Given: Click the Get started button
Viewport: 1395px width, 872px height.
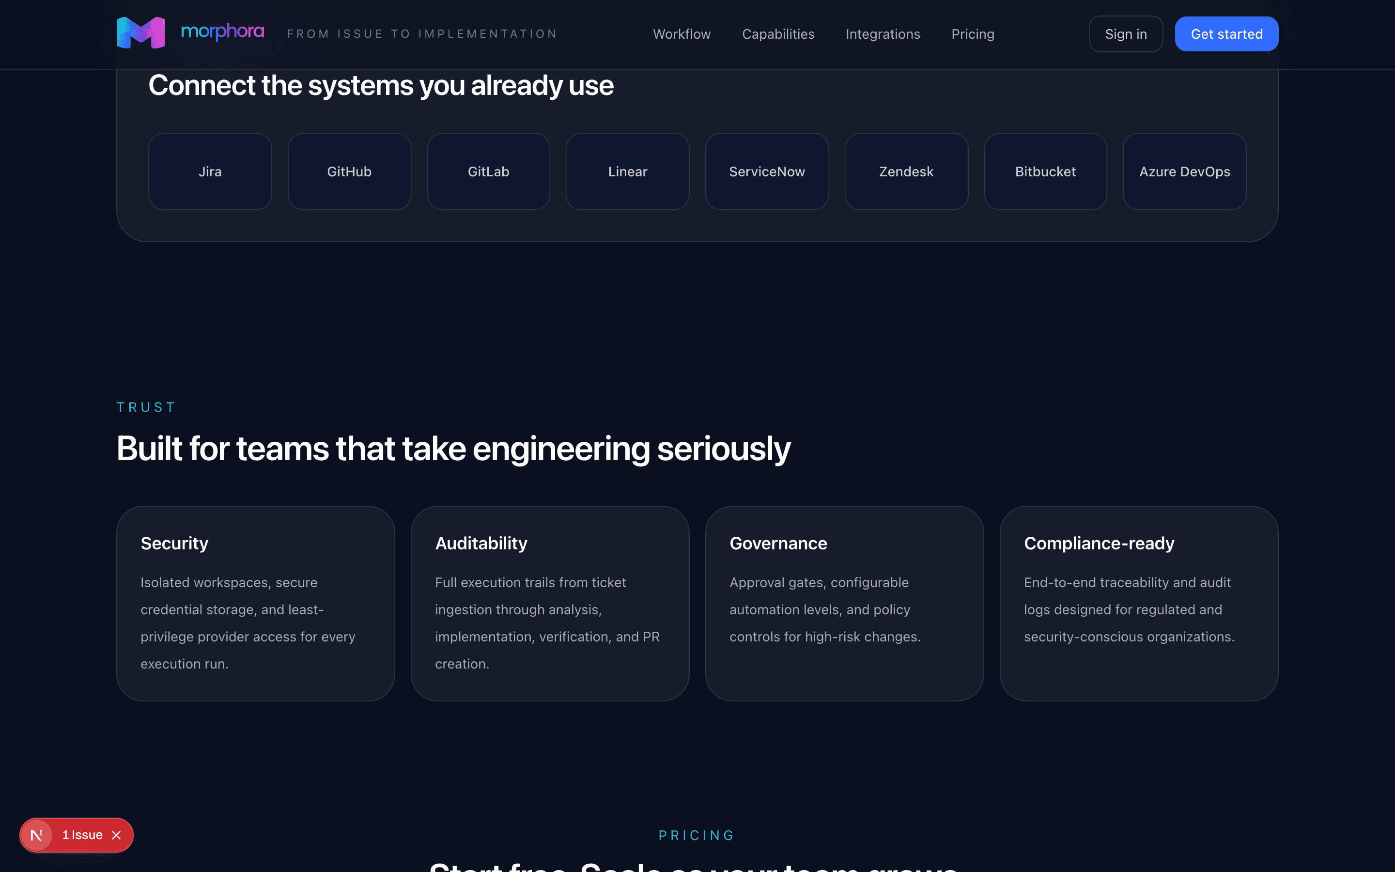Looking at the screenshot, I should click(x=1226, y=33).
